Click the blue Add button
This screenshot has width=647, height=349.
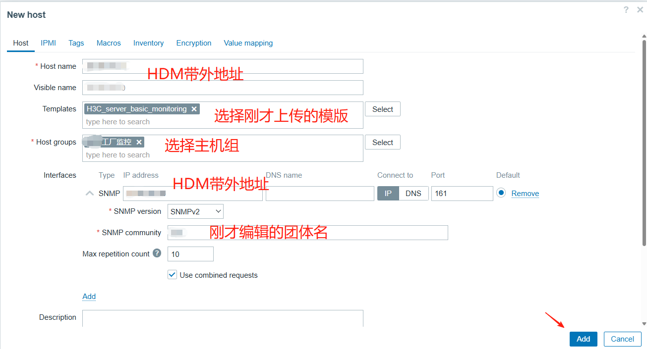pos(583,339)
